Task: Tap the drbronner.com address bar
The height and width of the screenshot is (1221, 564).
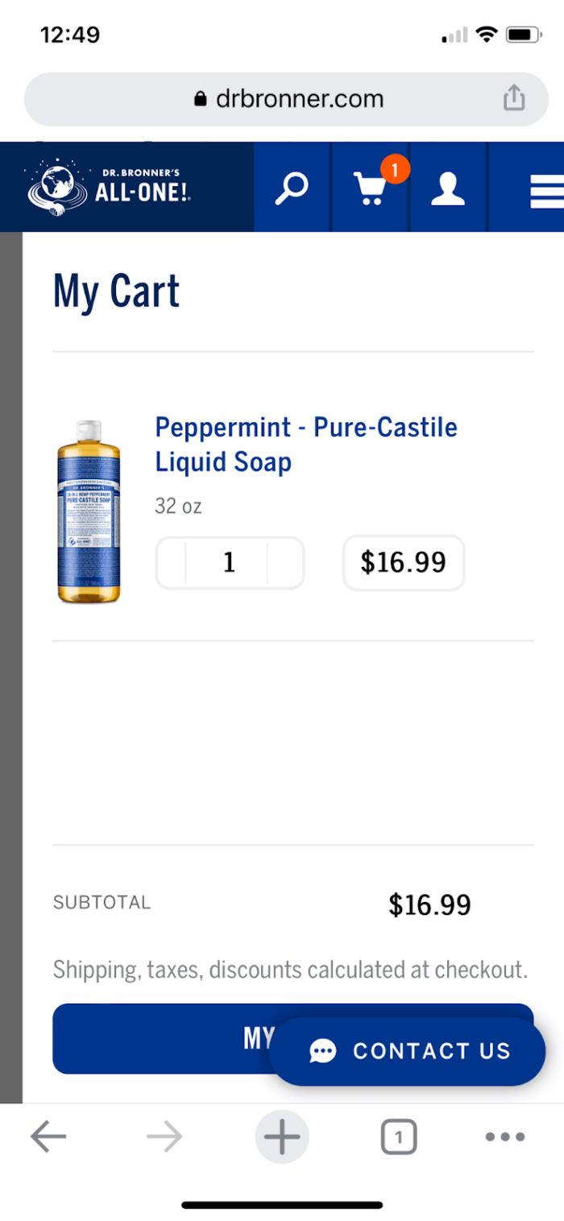Action: pyautogui.click(x=286, y=98)
